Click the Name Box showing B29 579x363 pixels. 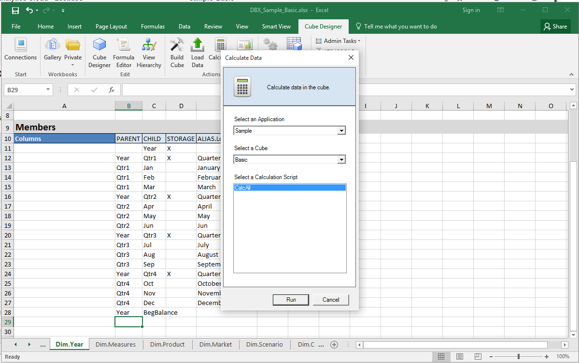28,90
